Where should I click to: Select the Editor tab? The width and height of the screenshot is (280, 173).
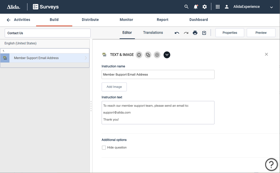[127, 33]
